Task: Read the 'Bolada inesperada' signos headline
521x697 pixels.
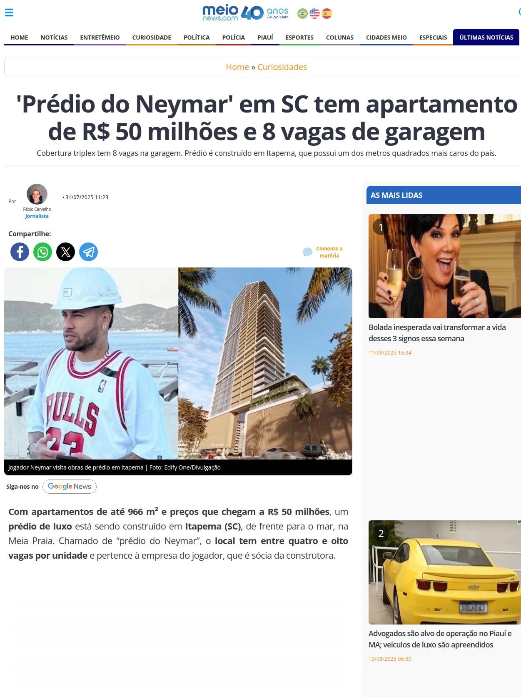Action: tap(437, 333)
